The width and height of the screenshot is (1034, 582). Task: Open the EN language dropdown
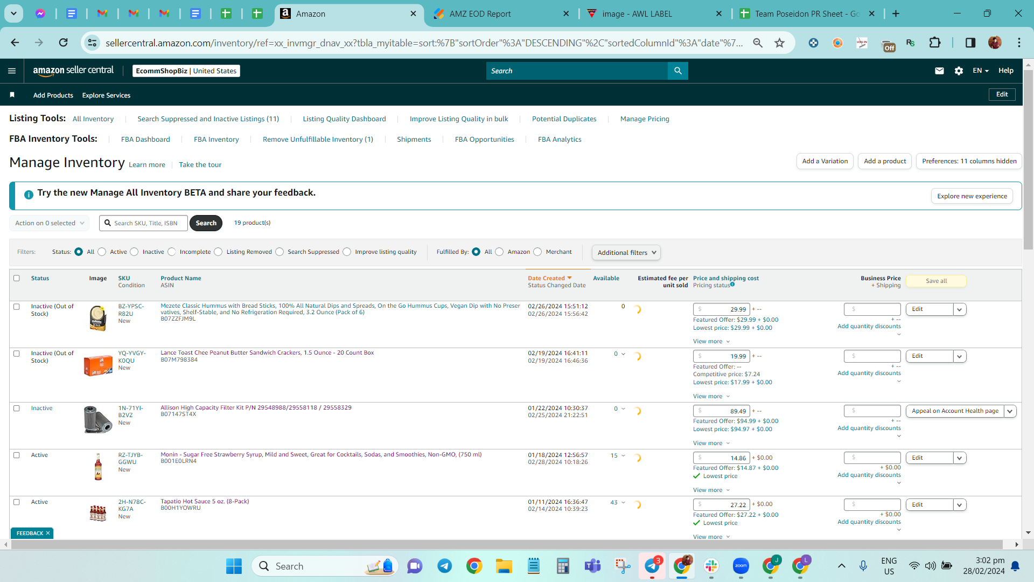981,71
